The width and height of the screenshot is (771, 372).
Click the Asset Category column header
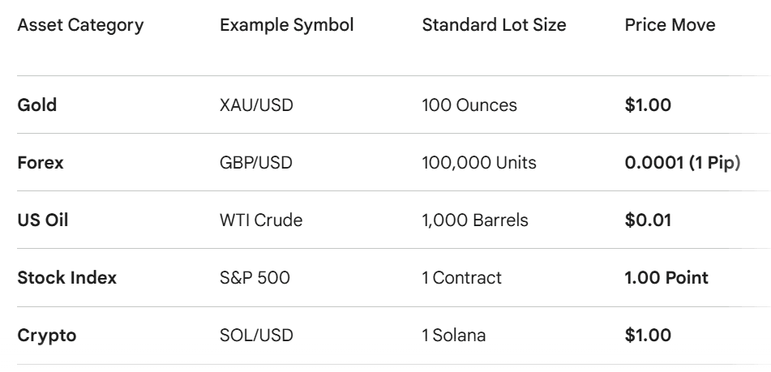80,25
